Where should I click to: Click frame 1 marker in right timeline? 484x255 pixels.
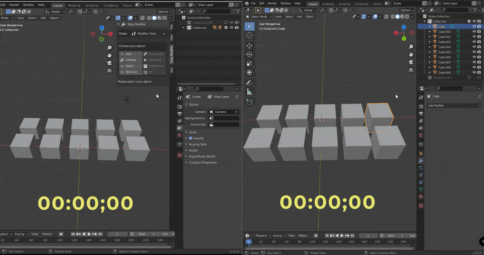pos(249,242)
